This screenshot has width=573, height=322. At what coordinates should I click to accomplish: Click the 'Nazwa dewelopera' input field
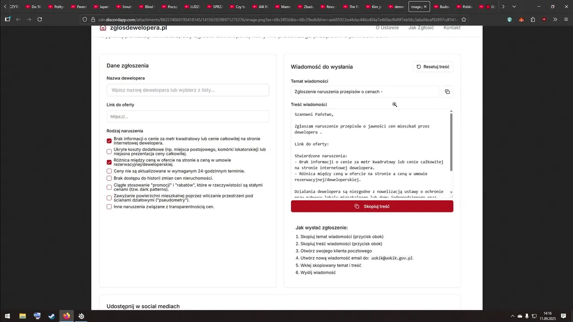pyautogui.click(x=188, y=90)
